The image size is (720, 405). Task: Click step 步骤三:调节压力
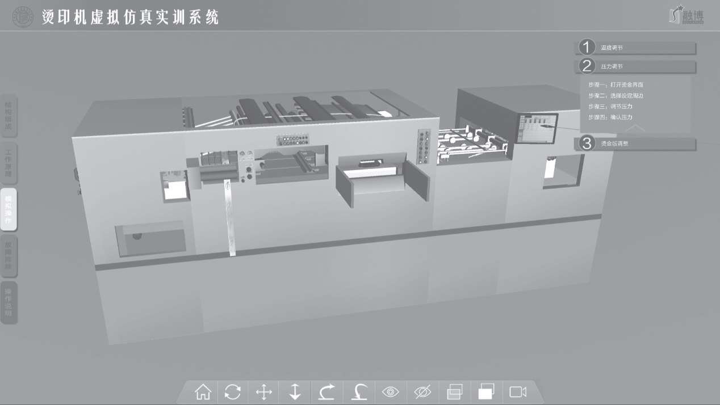click(x=610, y=106)
